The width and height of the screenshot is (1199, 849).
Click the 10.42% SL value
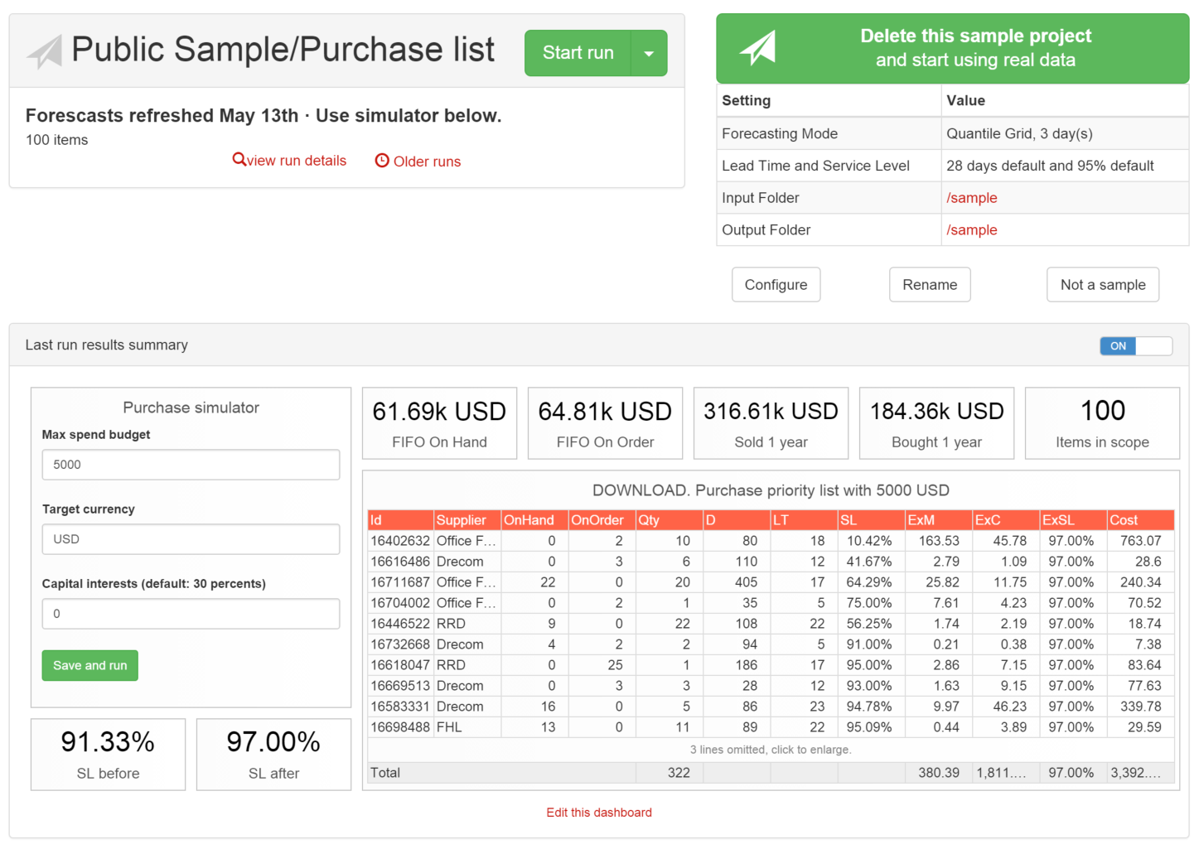coord(869,541)
